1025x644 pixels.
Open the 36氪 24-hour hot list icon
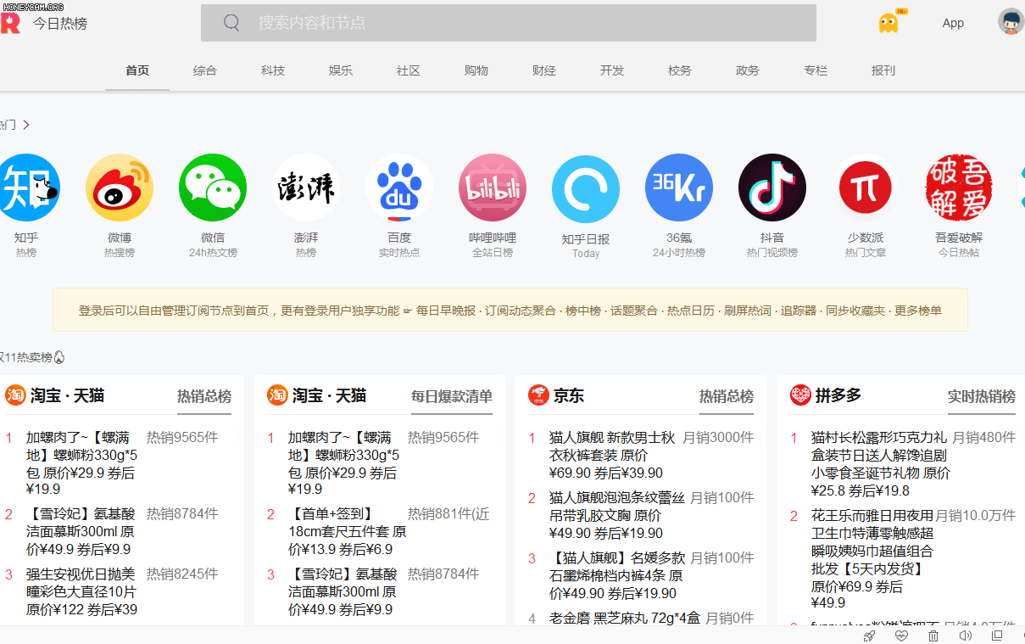[x=679, y=188]
